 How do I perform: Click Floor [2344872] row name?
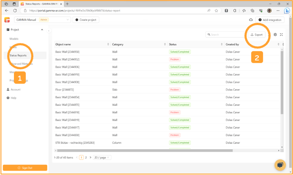coord(64,89)
